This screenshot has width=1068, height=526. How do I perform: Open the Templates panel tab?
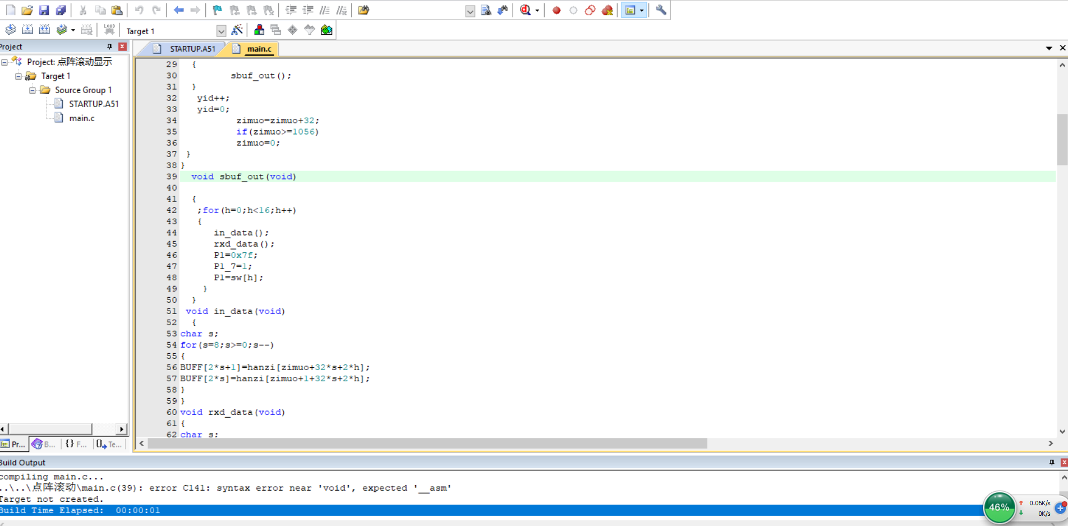[109, 444]
